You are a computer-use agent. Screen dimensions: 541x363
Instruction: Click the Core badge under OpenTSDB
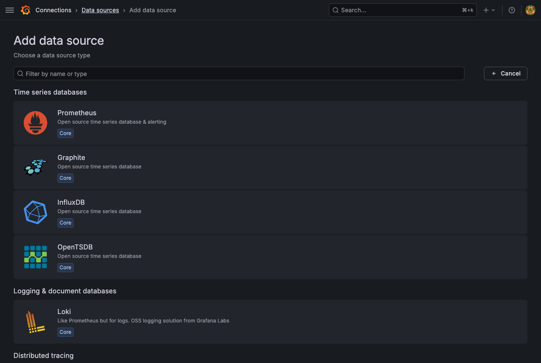pyautogui.click(x=66, y=268)
